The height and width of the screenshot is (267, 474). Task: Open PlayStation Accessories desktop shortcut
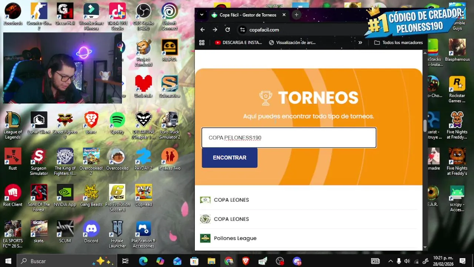pyautogui.click(x=143, y=234)
